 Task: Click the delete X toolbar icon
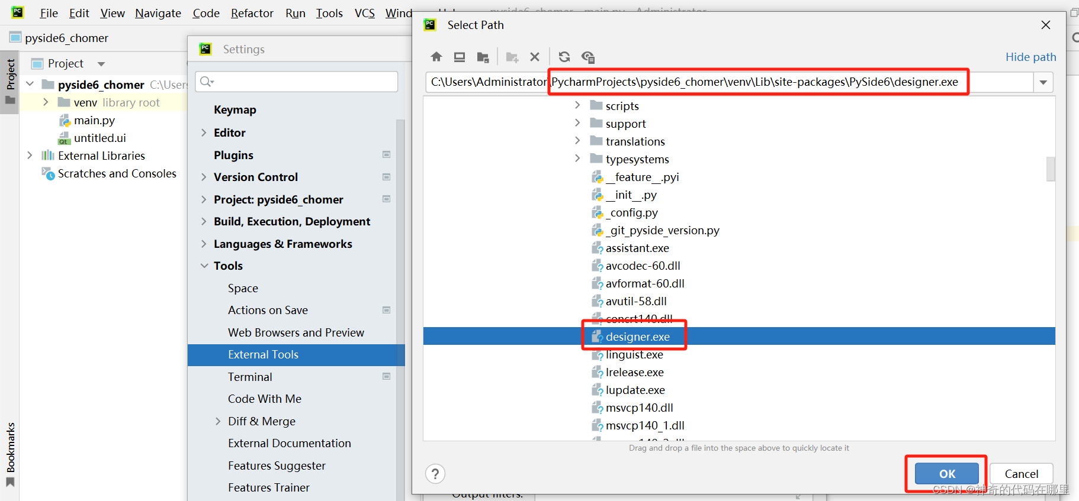pos(535,57)
